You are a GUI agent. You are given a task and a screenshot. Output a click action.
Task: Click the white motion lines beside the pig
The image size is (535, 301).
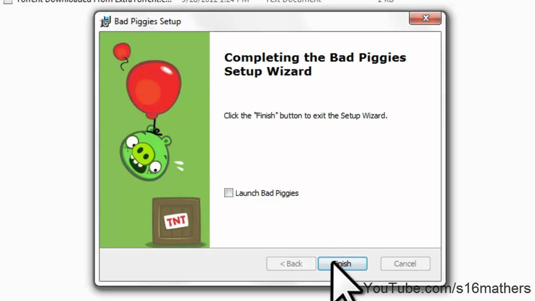click(x=179, y=166)
